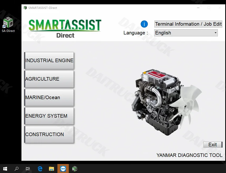Select the ENERGY SYSTEM category
Image resolution: width=226 pixels, height=173 pixels.
pyautogui.click(x=49, y=116)
